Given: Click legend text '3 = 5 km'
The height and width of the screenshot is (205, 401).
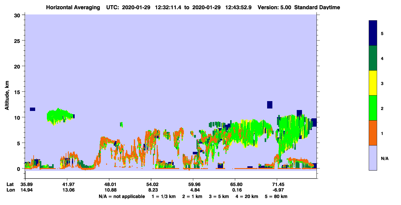Looking at the screenshot, I should click(x=218, y=196).
